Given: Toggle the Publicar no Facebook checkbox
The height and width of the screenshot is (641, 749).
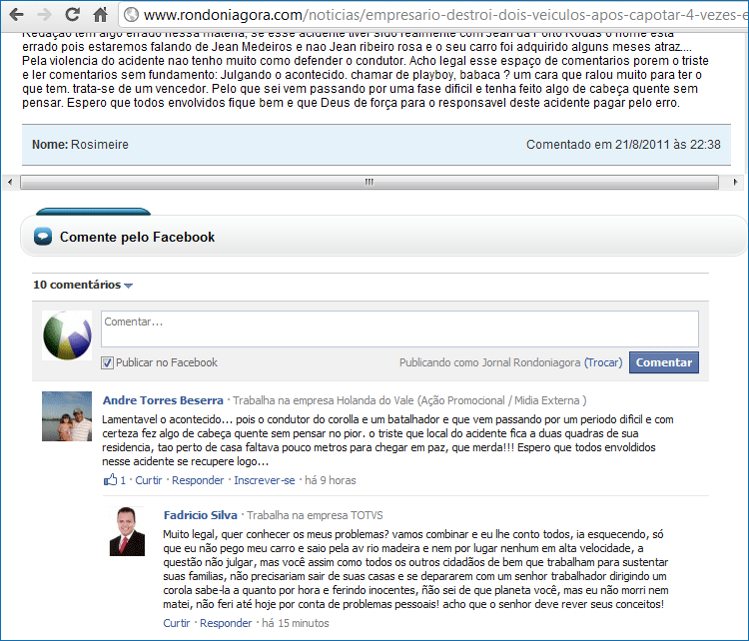Looking at the screenshot, I should [107, 363].
